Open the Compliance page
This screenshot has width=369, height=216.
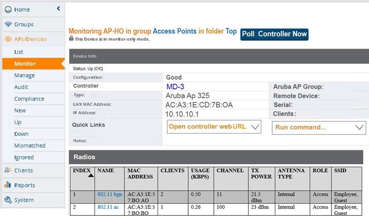coord(29,99)
